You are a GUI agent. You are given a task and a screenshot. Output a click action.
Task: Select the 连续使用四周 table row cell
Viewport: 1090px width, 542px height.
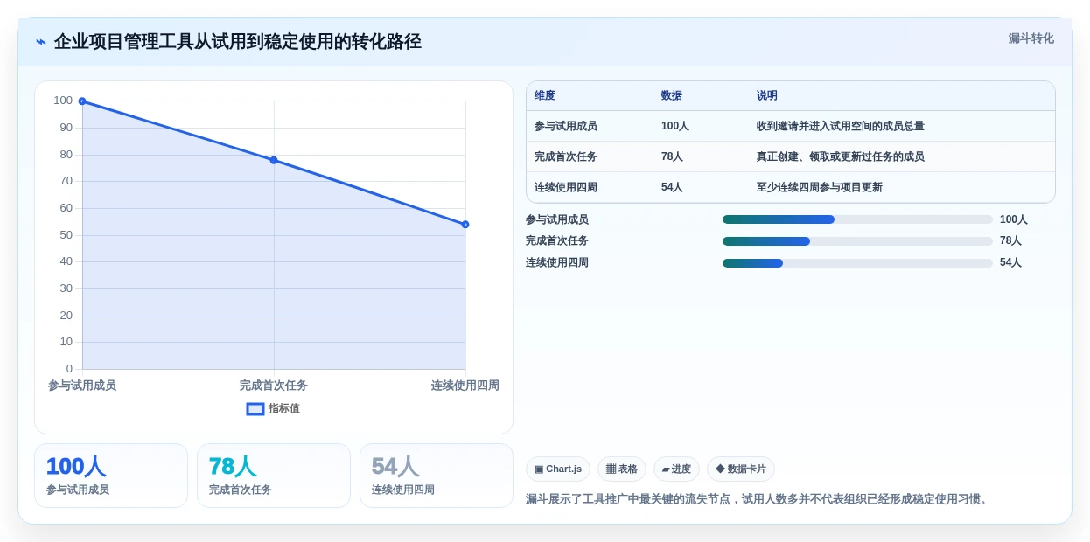(566, 187)
